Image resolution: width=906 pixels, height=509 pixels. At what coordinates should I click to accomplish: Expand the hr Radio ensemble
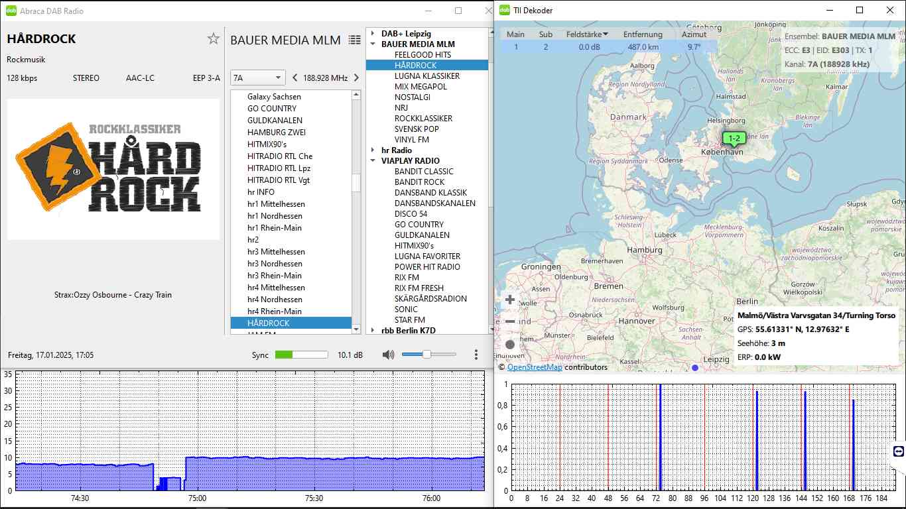pyautogui.click(x=373, y=150)
